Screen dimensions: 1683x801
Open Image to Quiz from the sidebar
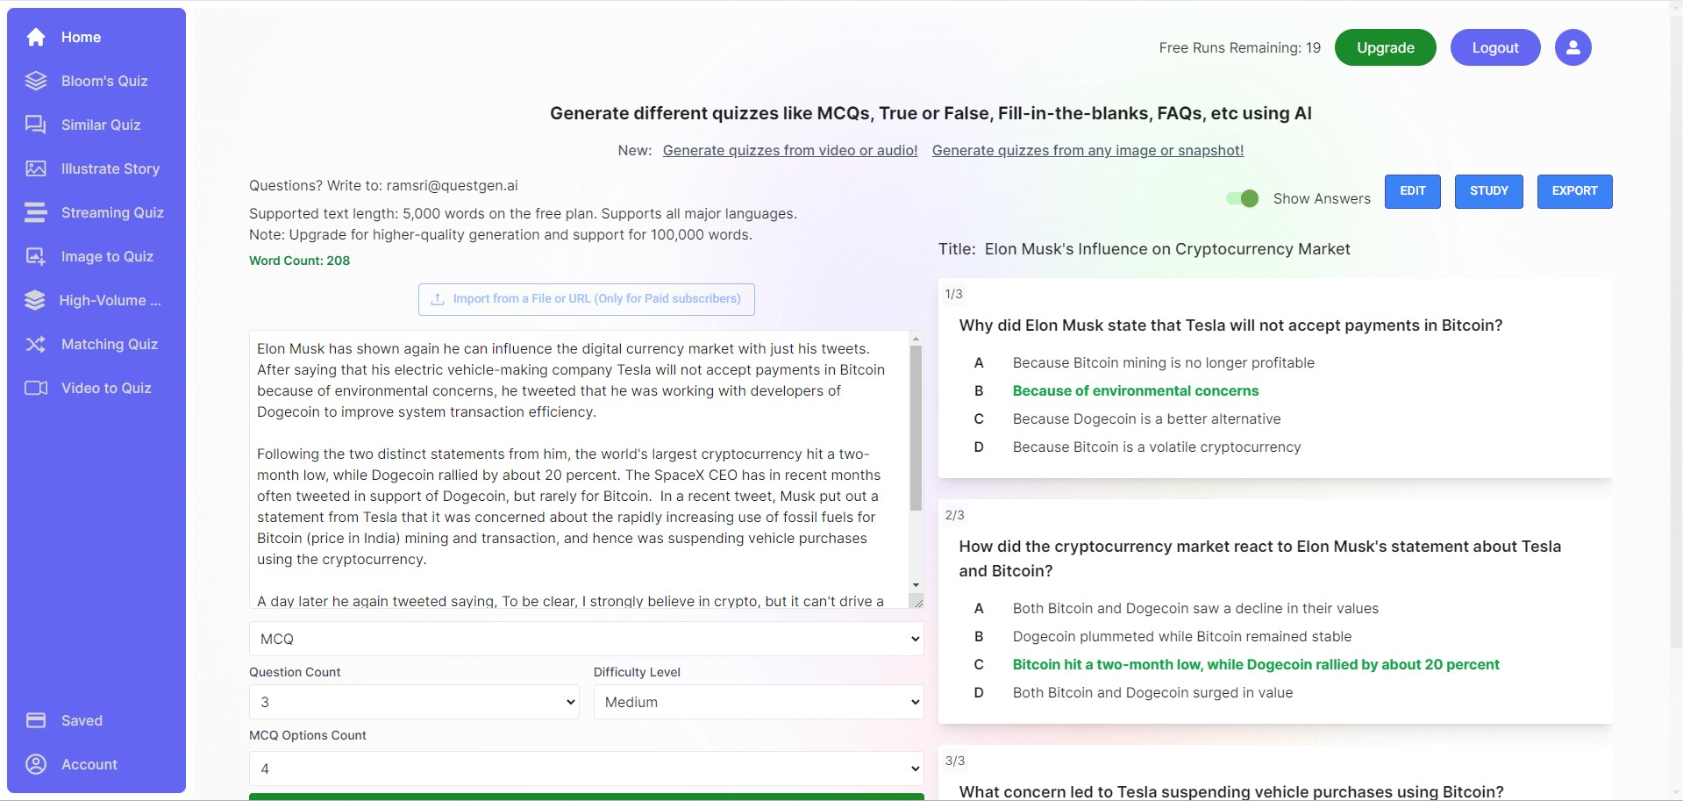(x=96, y=256)
